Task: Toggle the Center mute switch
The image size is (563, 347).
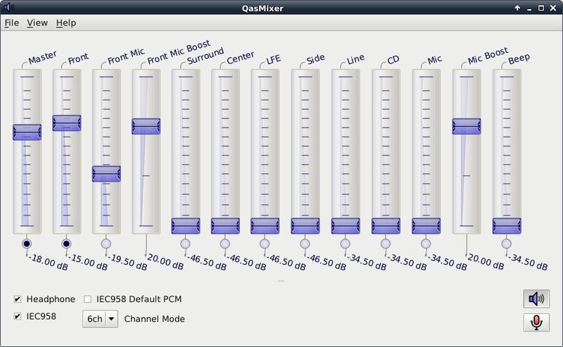Action: [225, 244]
